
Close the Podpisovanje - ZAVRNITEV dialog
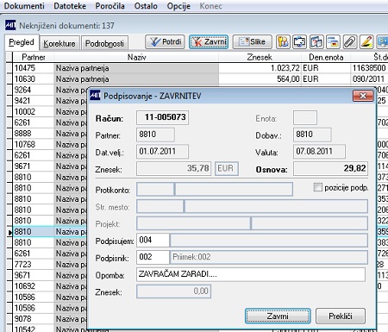pyautogui.click(x=363, y=96)
